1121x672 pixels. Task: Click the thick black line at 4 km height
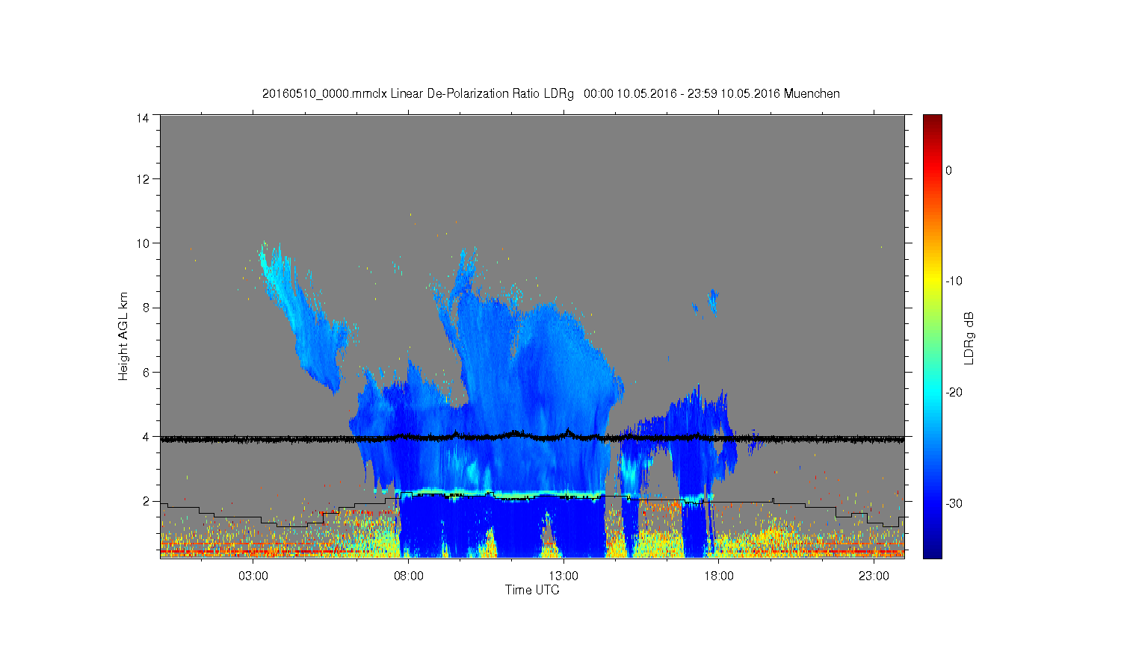coord(532,438)
